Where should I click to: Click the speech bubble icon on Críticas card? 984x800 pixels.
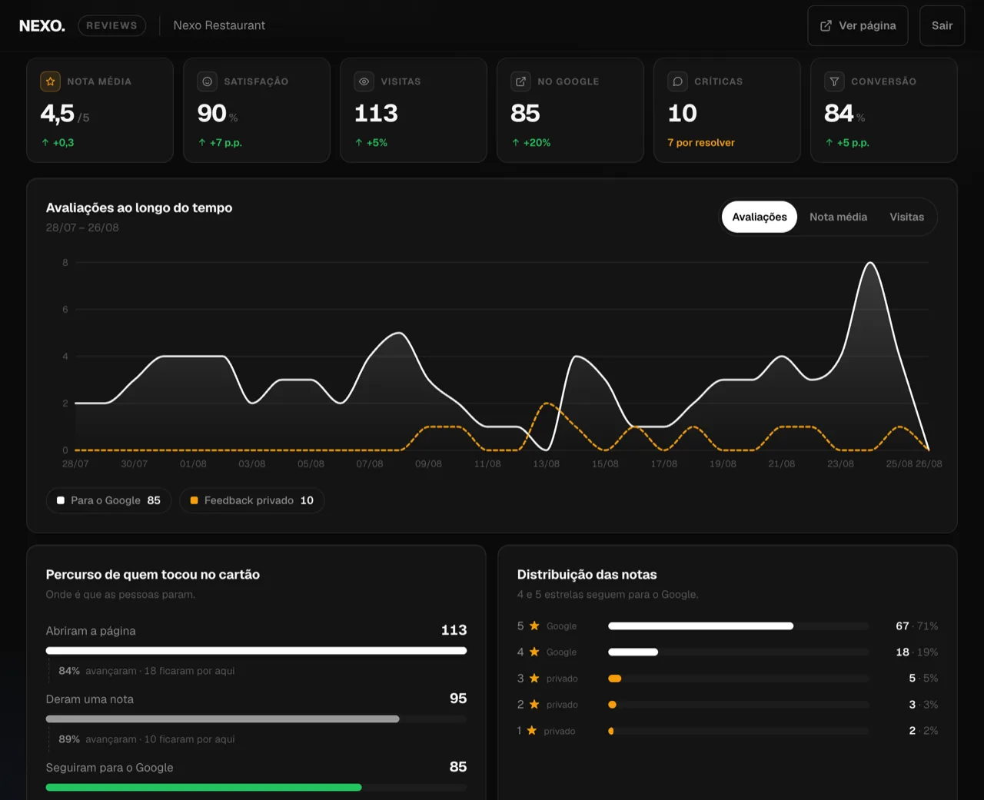677,81
